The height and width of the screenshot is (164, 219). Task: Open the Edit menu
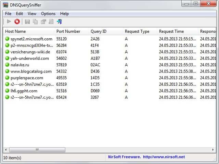[x=19, y=14]
